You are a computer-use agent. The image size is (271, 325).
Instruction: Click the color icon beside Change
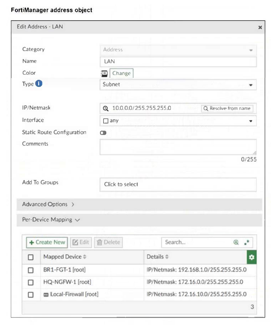tap(105, 73)
